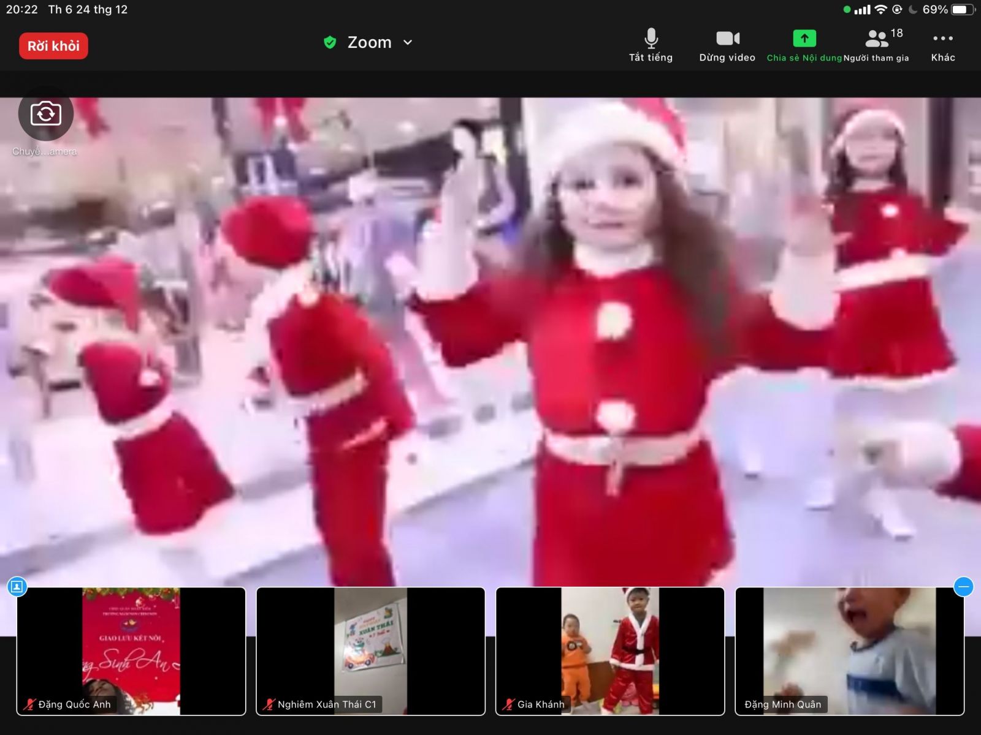Image resolution: width=981 pixels, height=735 pixels.
Task: Select Đặng Minh Quân video thumbnail
Action: click(x=849, y=650)
